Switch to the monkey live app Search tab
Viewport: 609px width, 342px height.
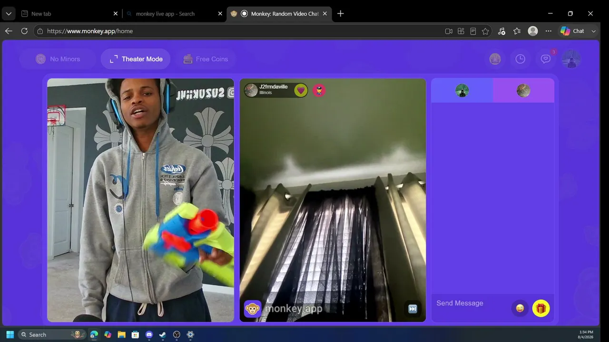coord(174,14)
